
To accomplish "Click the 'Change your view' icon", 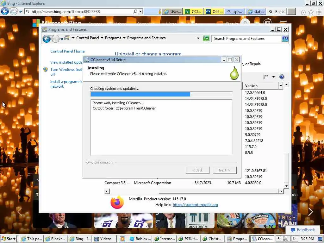I will point(266,77).
